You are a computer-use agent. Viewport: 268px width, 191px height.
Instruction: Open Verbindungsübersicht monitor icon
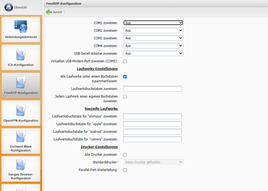(21, 27)
